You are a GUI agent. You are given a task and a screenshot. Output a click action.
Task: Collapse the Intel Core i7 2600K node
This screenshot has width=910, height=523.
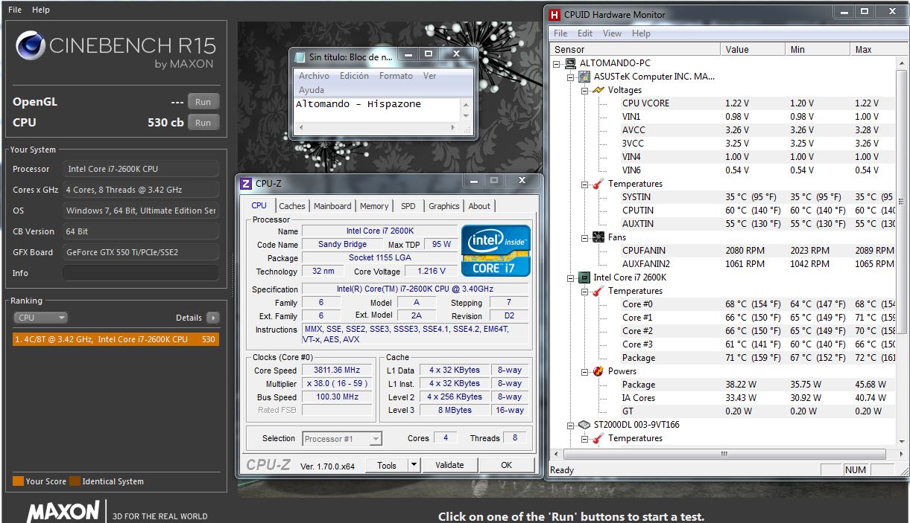click(571, 277)
